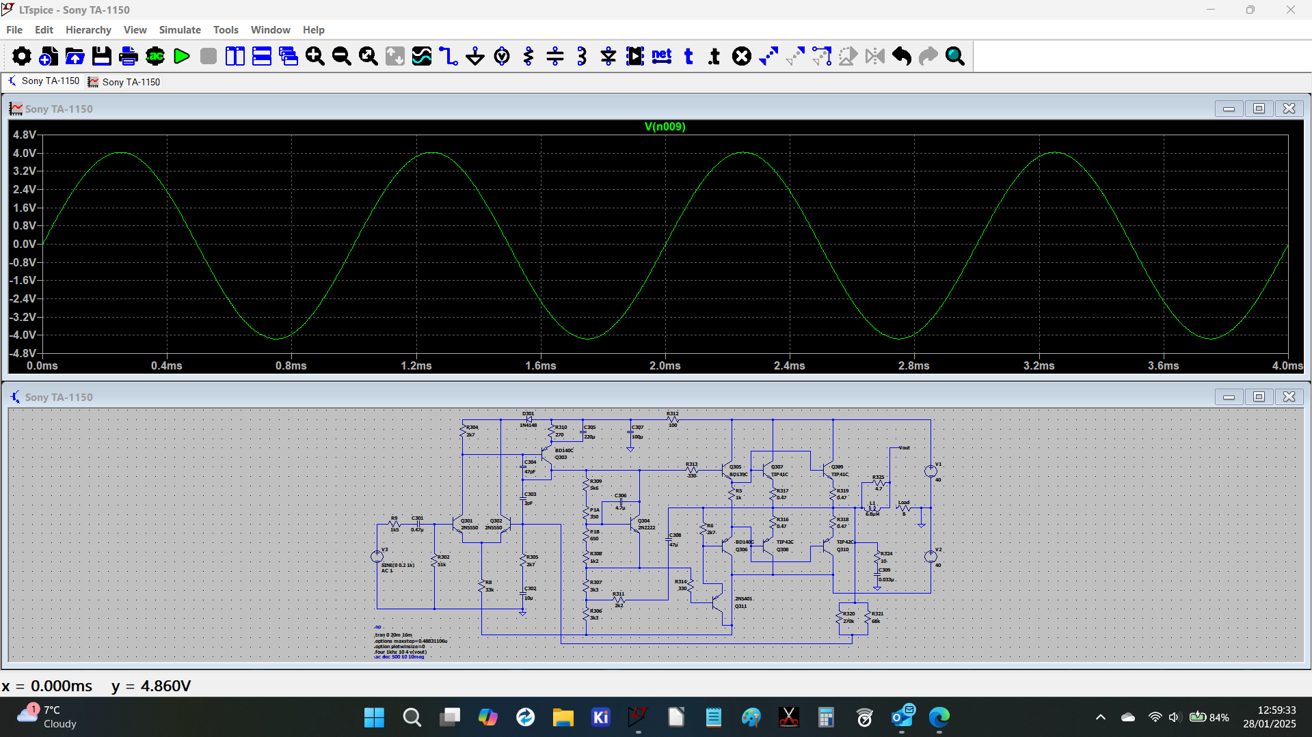Screen dimensions: 1312x737
Task: Open the waveform autorange plot icon
Action: pos(422,56)
